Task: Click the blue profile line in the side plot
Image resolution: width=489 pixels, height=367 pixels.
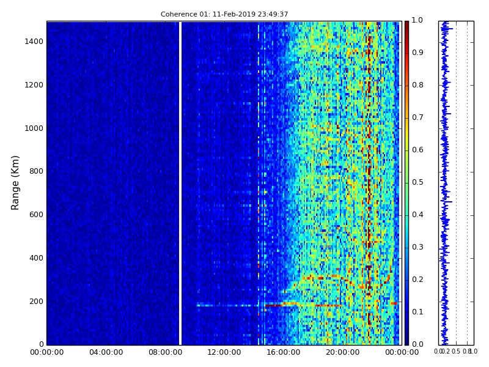Action: click(x=445, y=183)
